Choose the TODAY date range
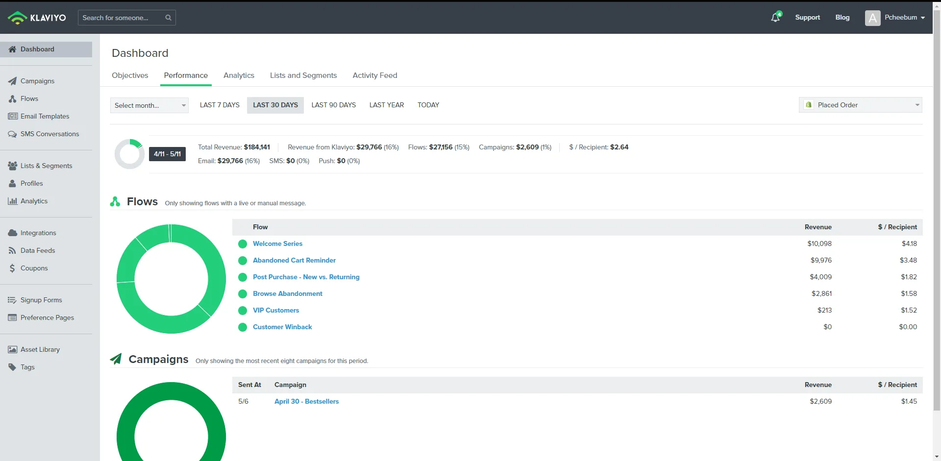Viewport: 941px width, 461px height. tap(428, 105)
